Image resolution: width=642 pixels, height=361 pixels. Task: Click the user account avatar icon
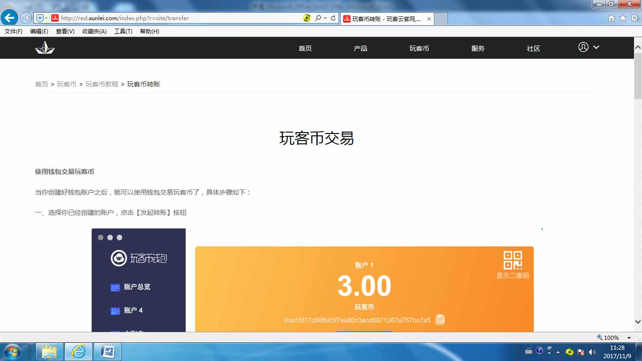[583, 47]
